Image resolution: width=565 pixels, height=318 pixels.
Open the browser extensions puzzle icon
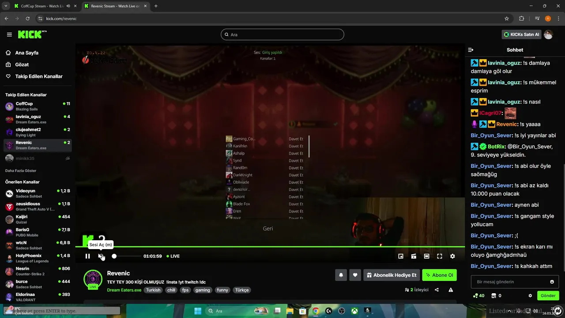[522, 19]
